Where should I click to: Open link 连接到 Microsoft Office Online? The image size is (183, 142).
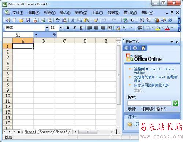point(154,70)
